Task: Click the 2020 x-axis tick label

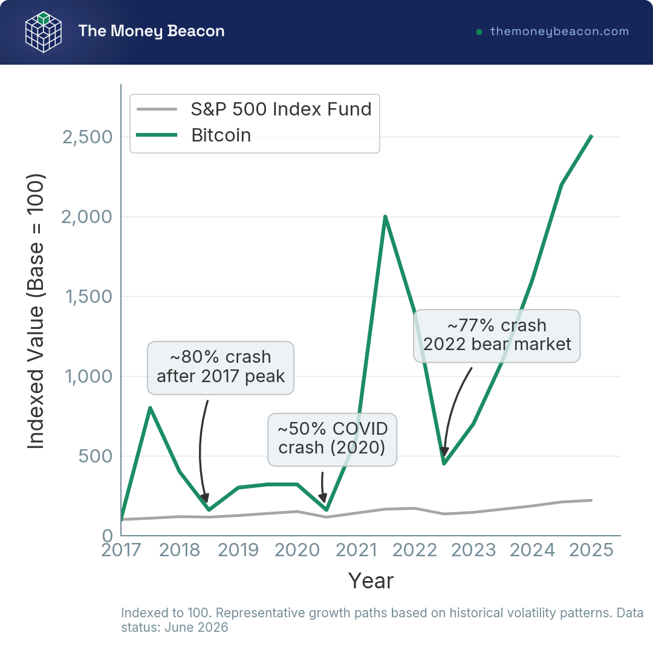Action: tap(297, 550)
